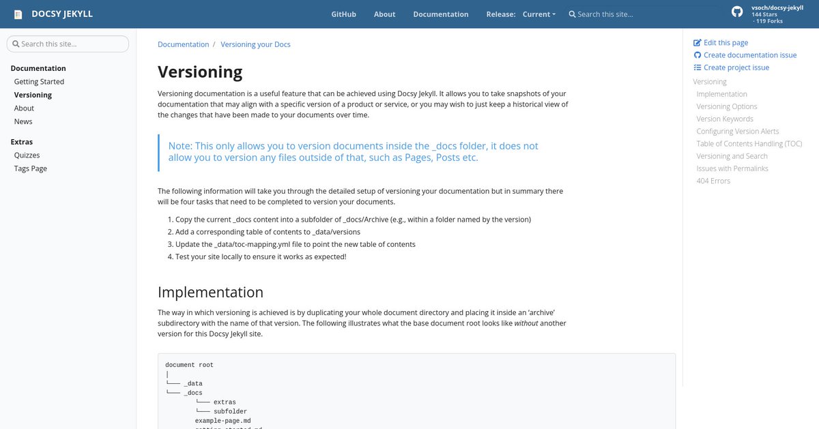The height and width of the screenshot is (429, 819).
Task: Jump to Version Keywords in TOC
Action: 725,119
